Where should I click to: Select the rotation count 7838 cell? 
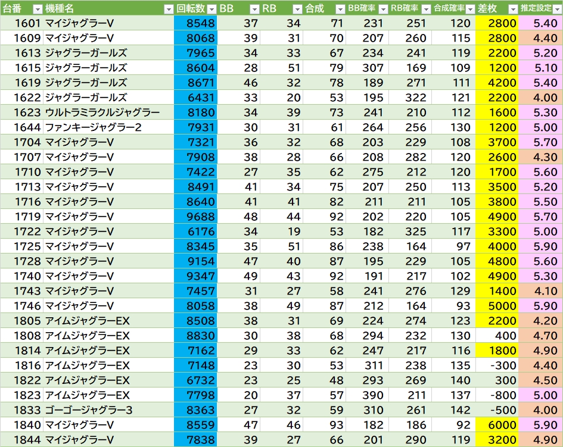click(x=195, y=440)
